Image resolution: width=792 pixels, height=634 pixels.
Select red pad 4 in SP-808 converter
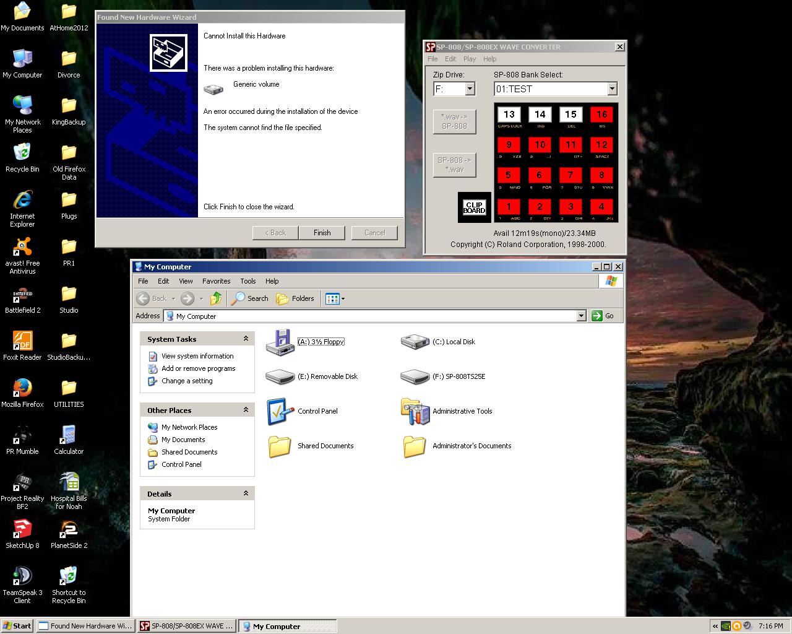pyautogui.click(x=601, y=207)
